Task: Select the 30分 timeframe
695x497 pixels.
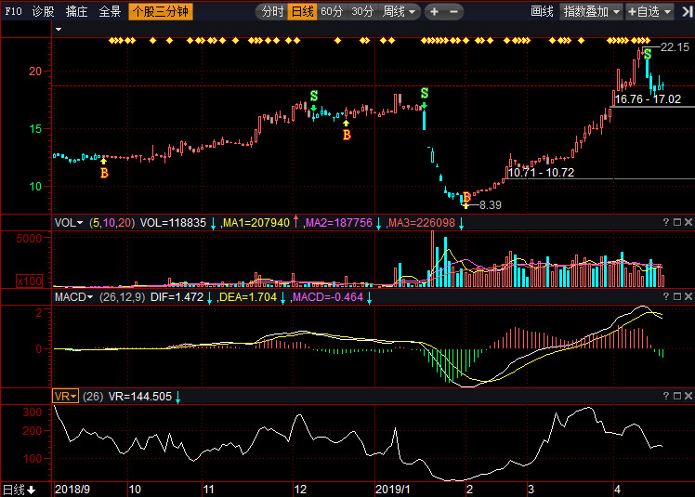Action: coord(362,12)
